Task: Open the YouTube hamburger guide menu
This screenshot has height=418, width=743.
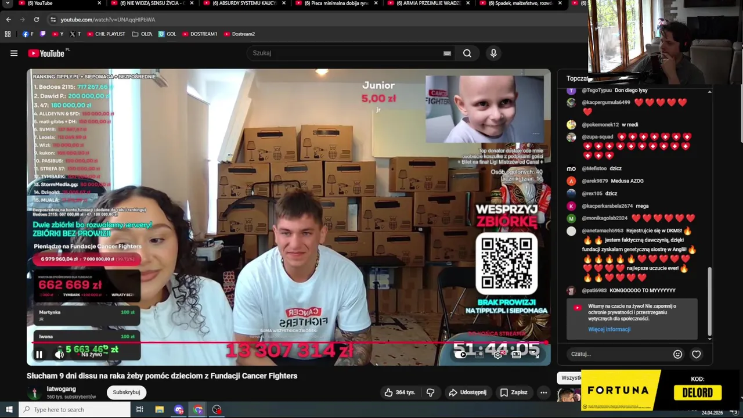Action: (x=14, y=53)
